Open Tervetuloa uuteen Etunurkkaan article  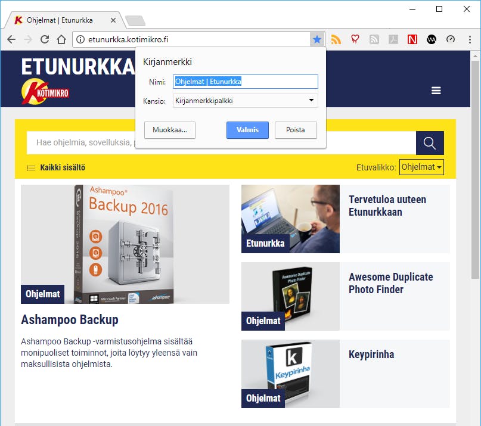pos(387,206)
